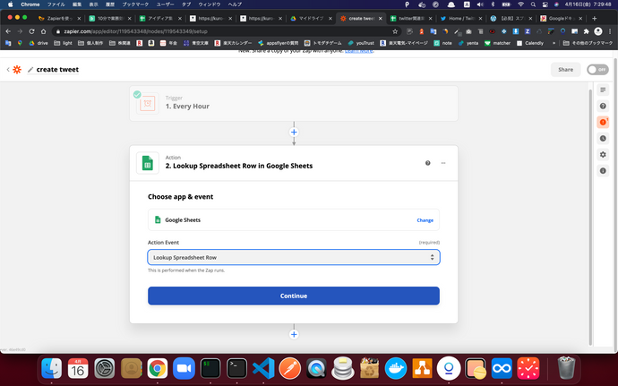Click the Change link for Google Sheets
618x386 pixels.
[x=425, y=220]
